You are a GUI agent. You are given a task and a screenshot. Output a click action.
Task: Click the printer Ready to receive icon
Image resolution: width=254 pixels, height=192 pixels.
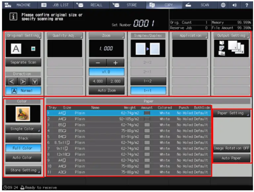[22, 188]
